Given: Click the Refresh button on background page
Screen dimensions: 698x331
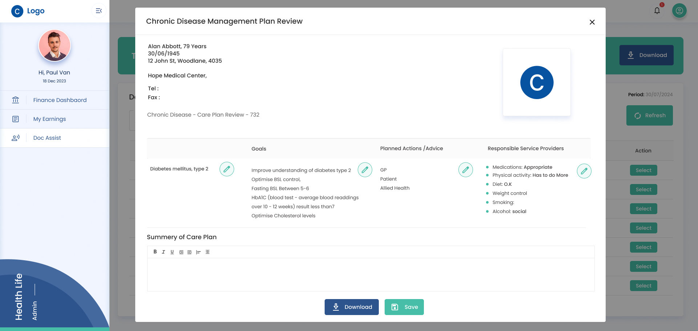Looking at the screenshot, I should (x=650, y=115).
